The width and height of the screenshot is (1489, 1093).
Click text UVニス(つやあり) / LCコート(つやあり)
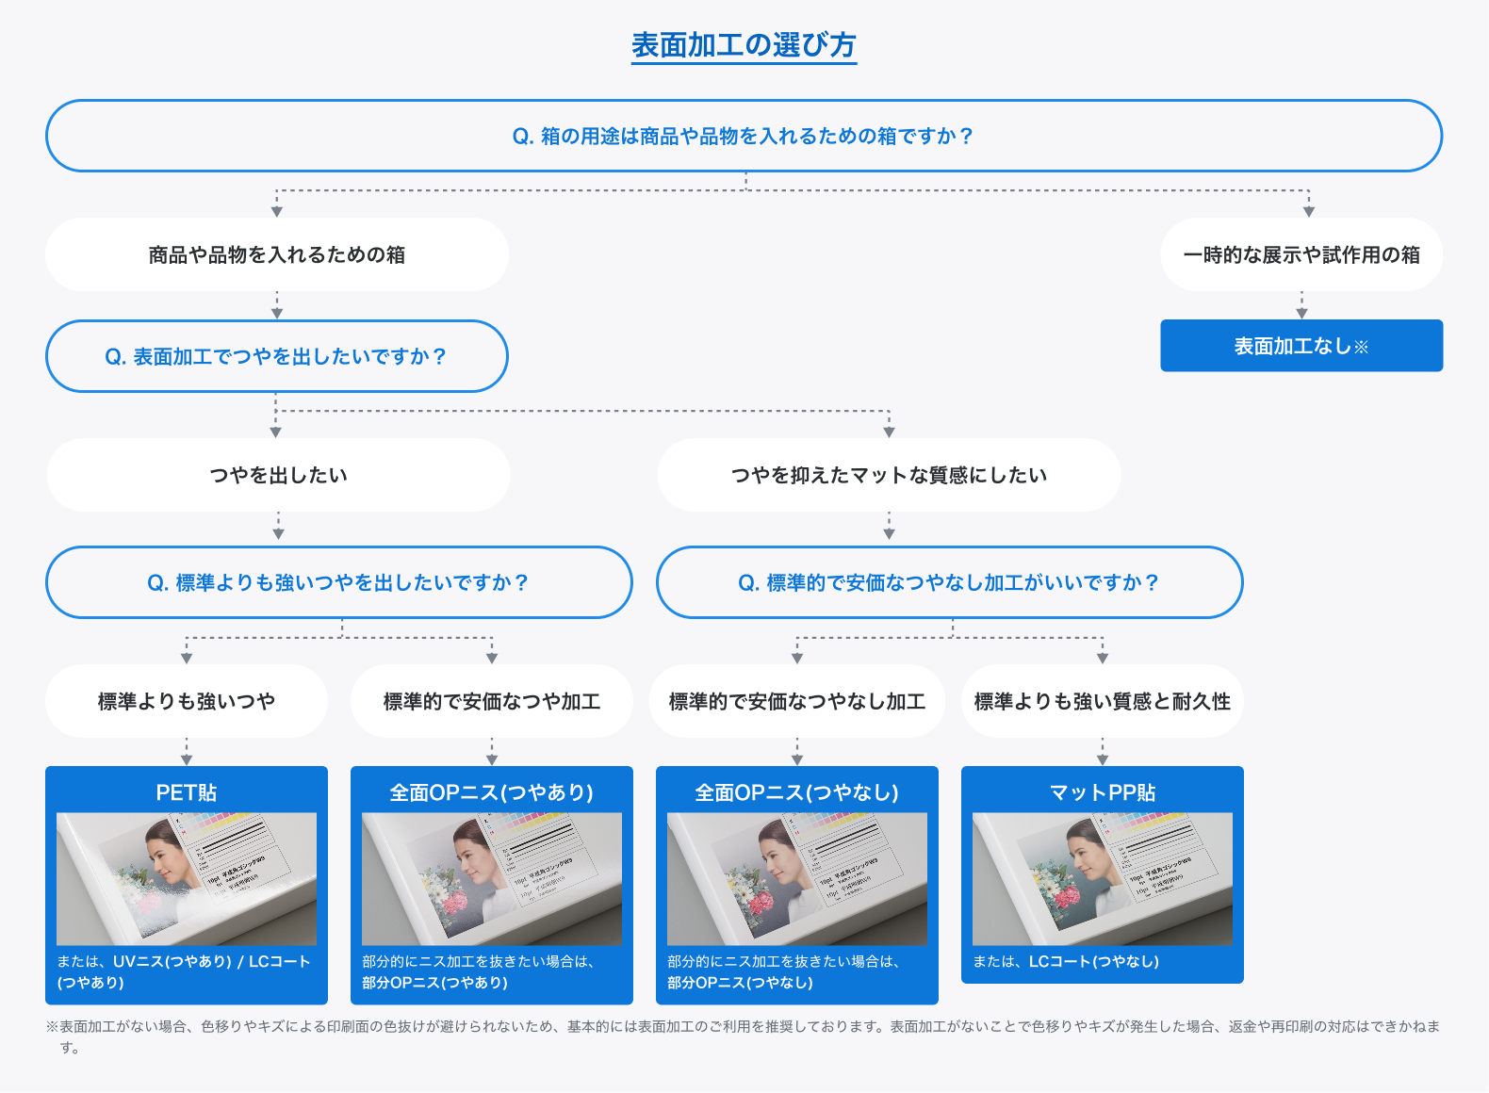click(184, 971)
